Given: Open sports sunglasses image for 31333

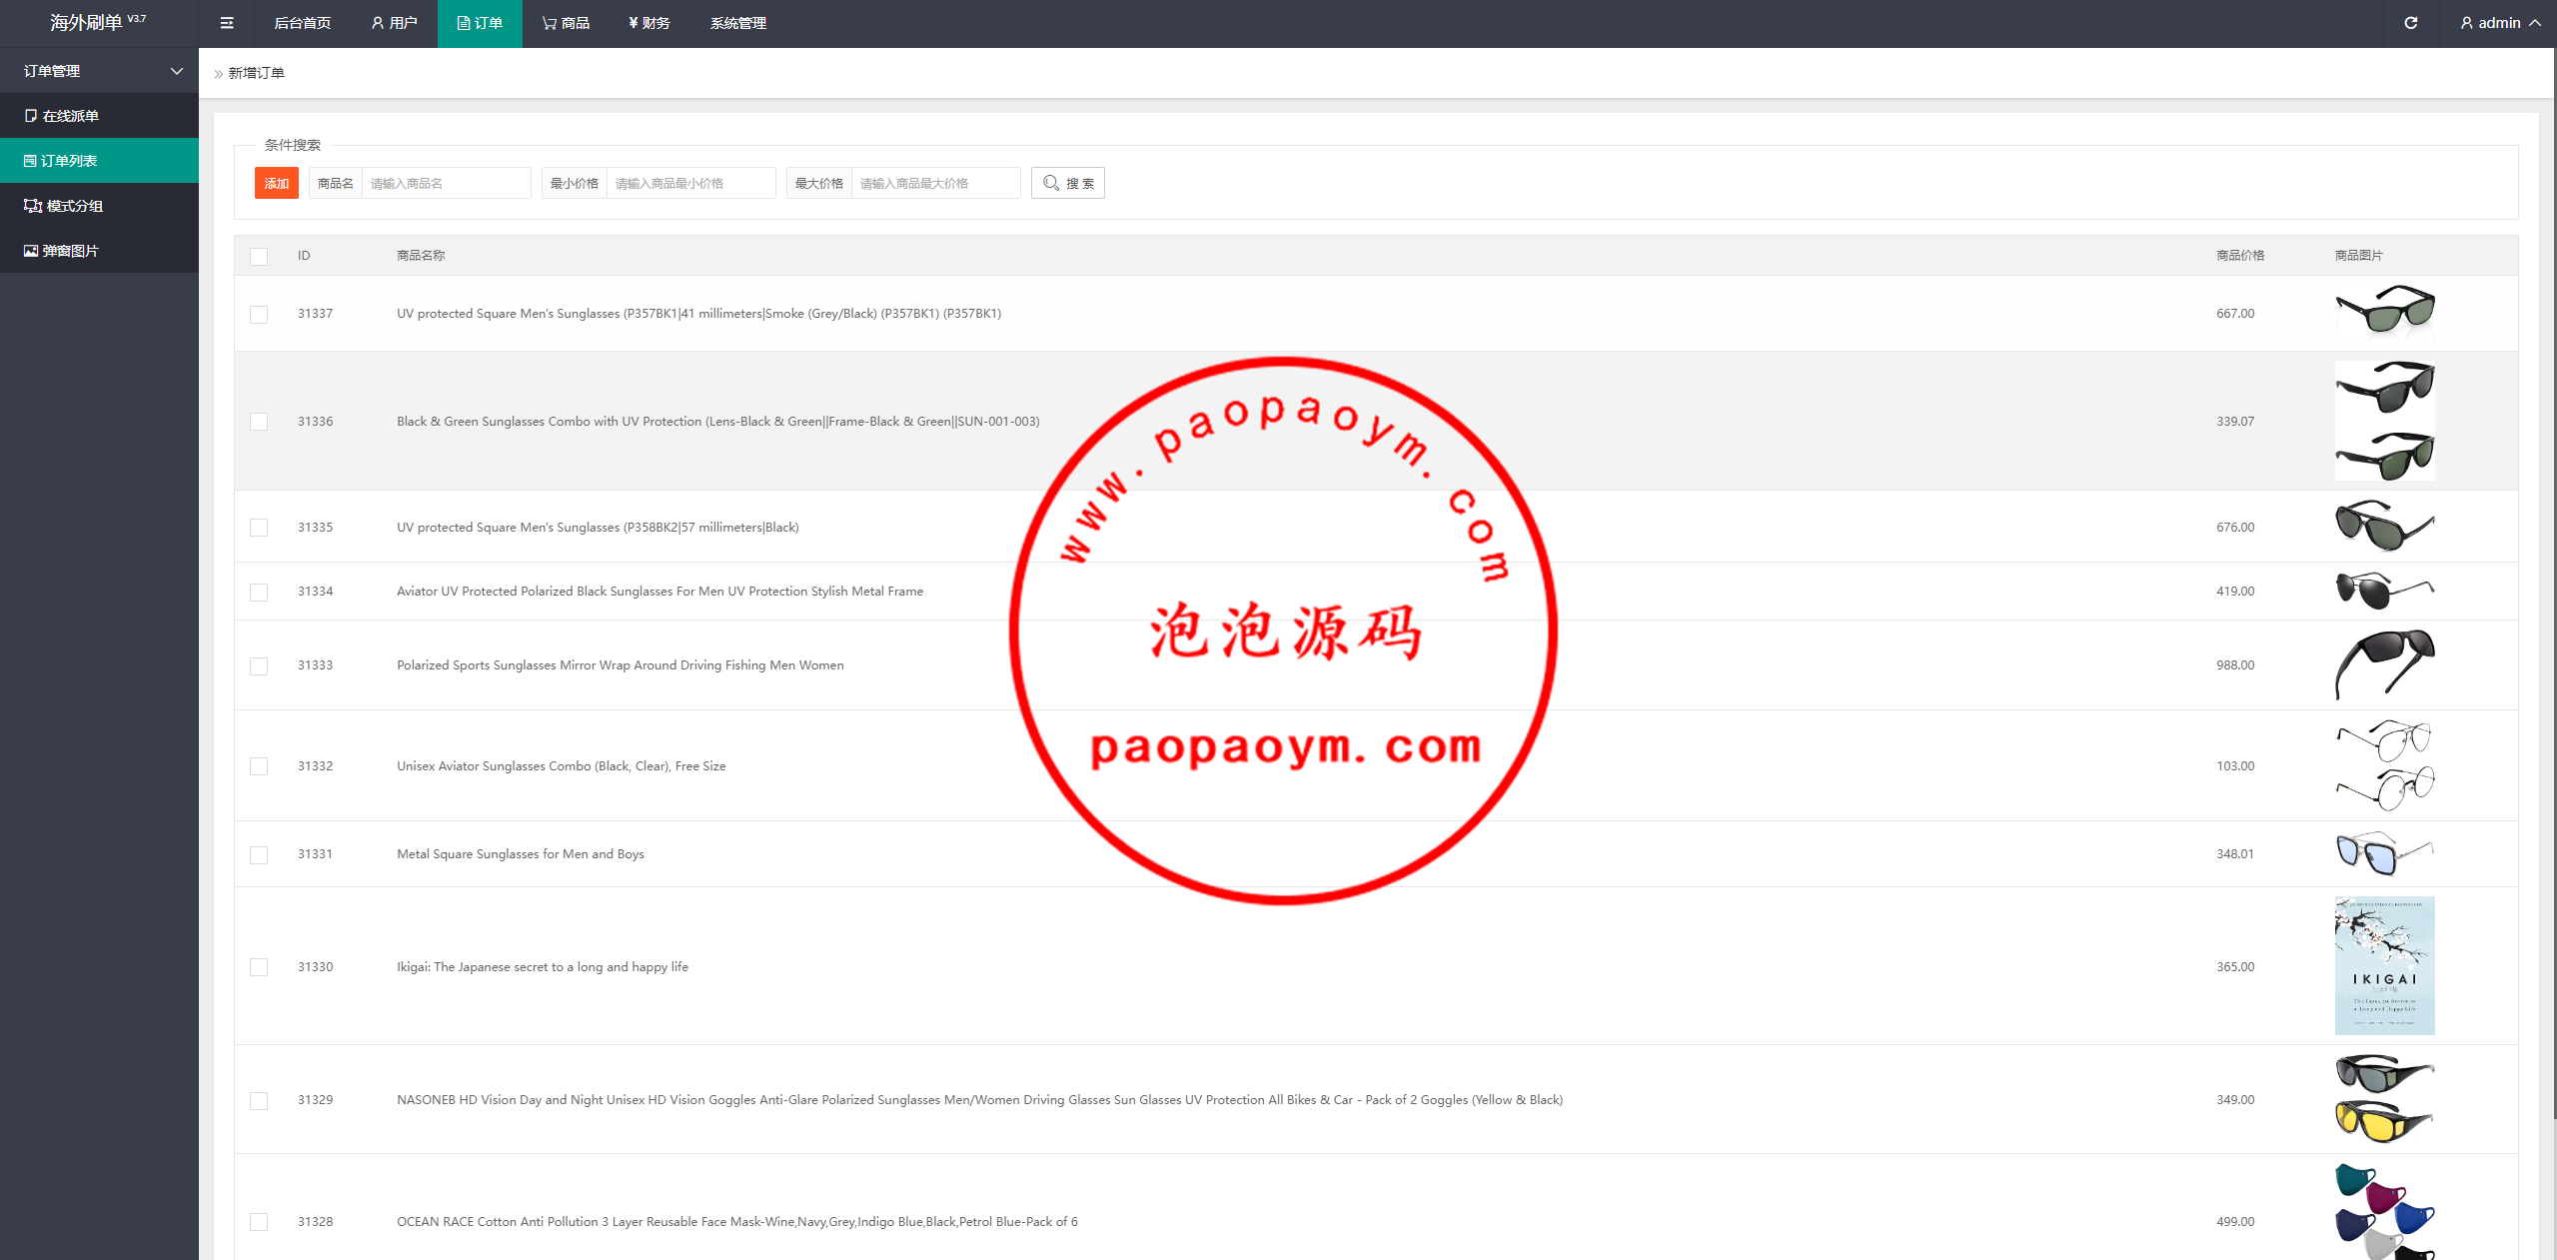Looking at the screenshot, I should (x=2384, y=664).
